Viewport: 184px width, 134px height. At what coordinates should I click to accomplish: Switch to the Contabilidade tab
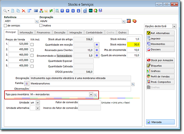(x=94, y=33)
